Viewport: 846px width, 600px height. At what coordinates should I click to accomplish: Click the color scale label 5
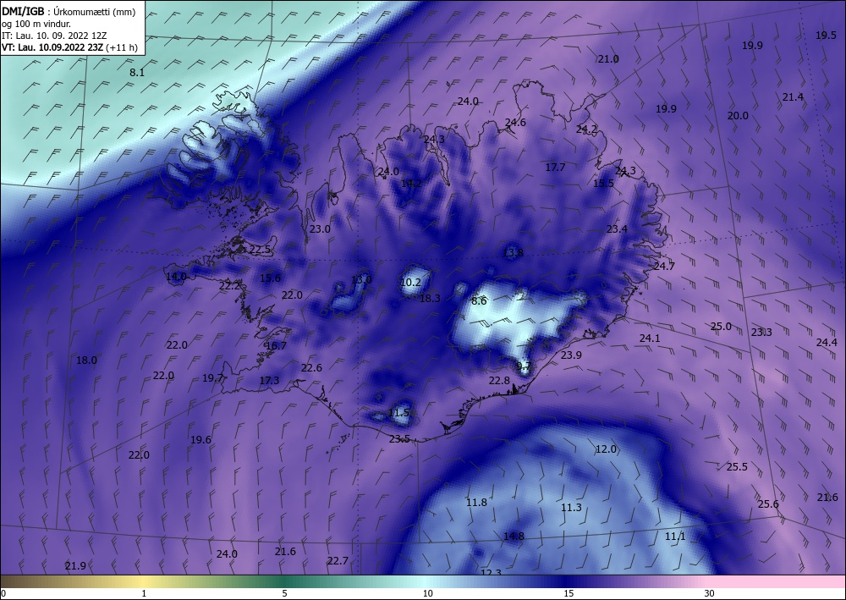click(284, 593)
